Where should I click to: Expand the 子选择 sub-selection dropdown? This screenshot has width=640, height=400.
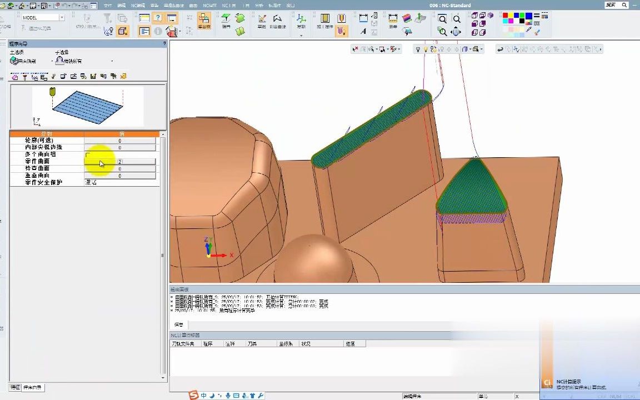coord(112,61)
